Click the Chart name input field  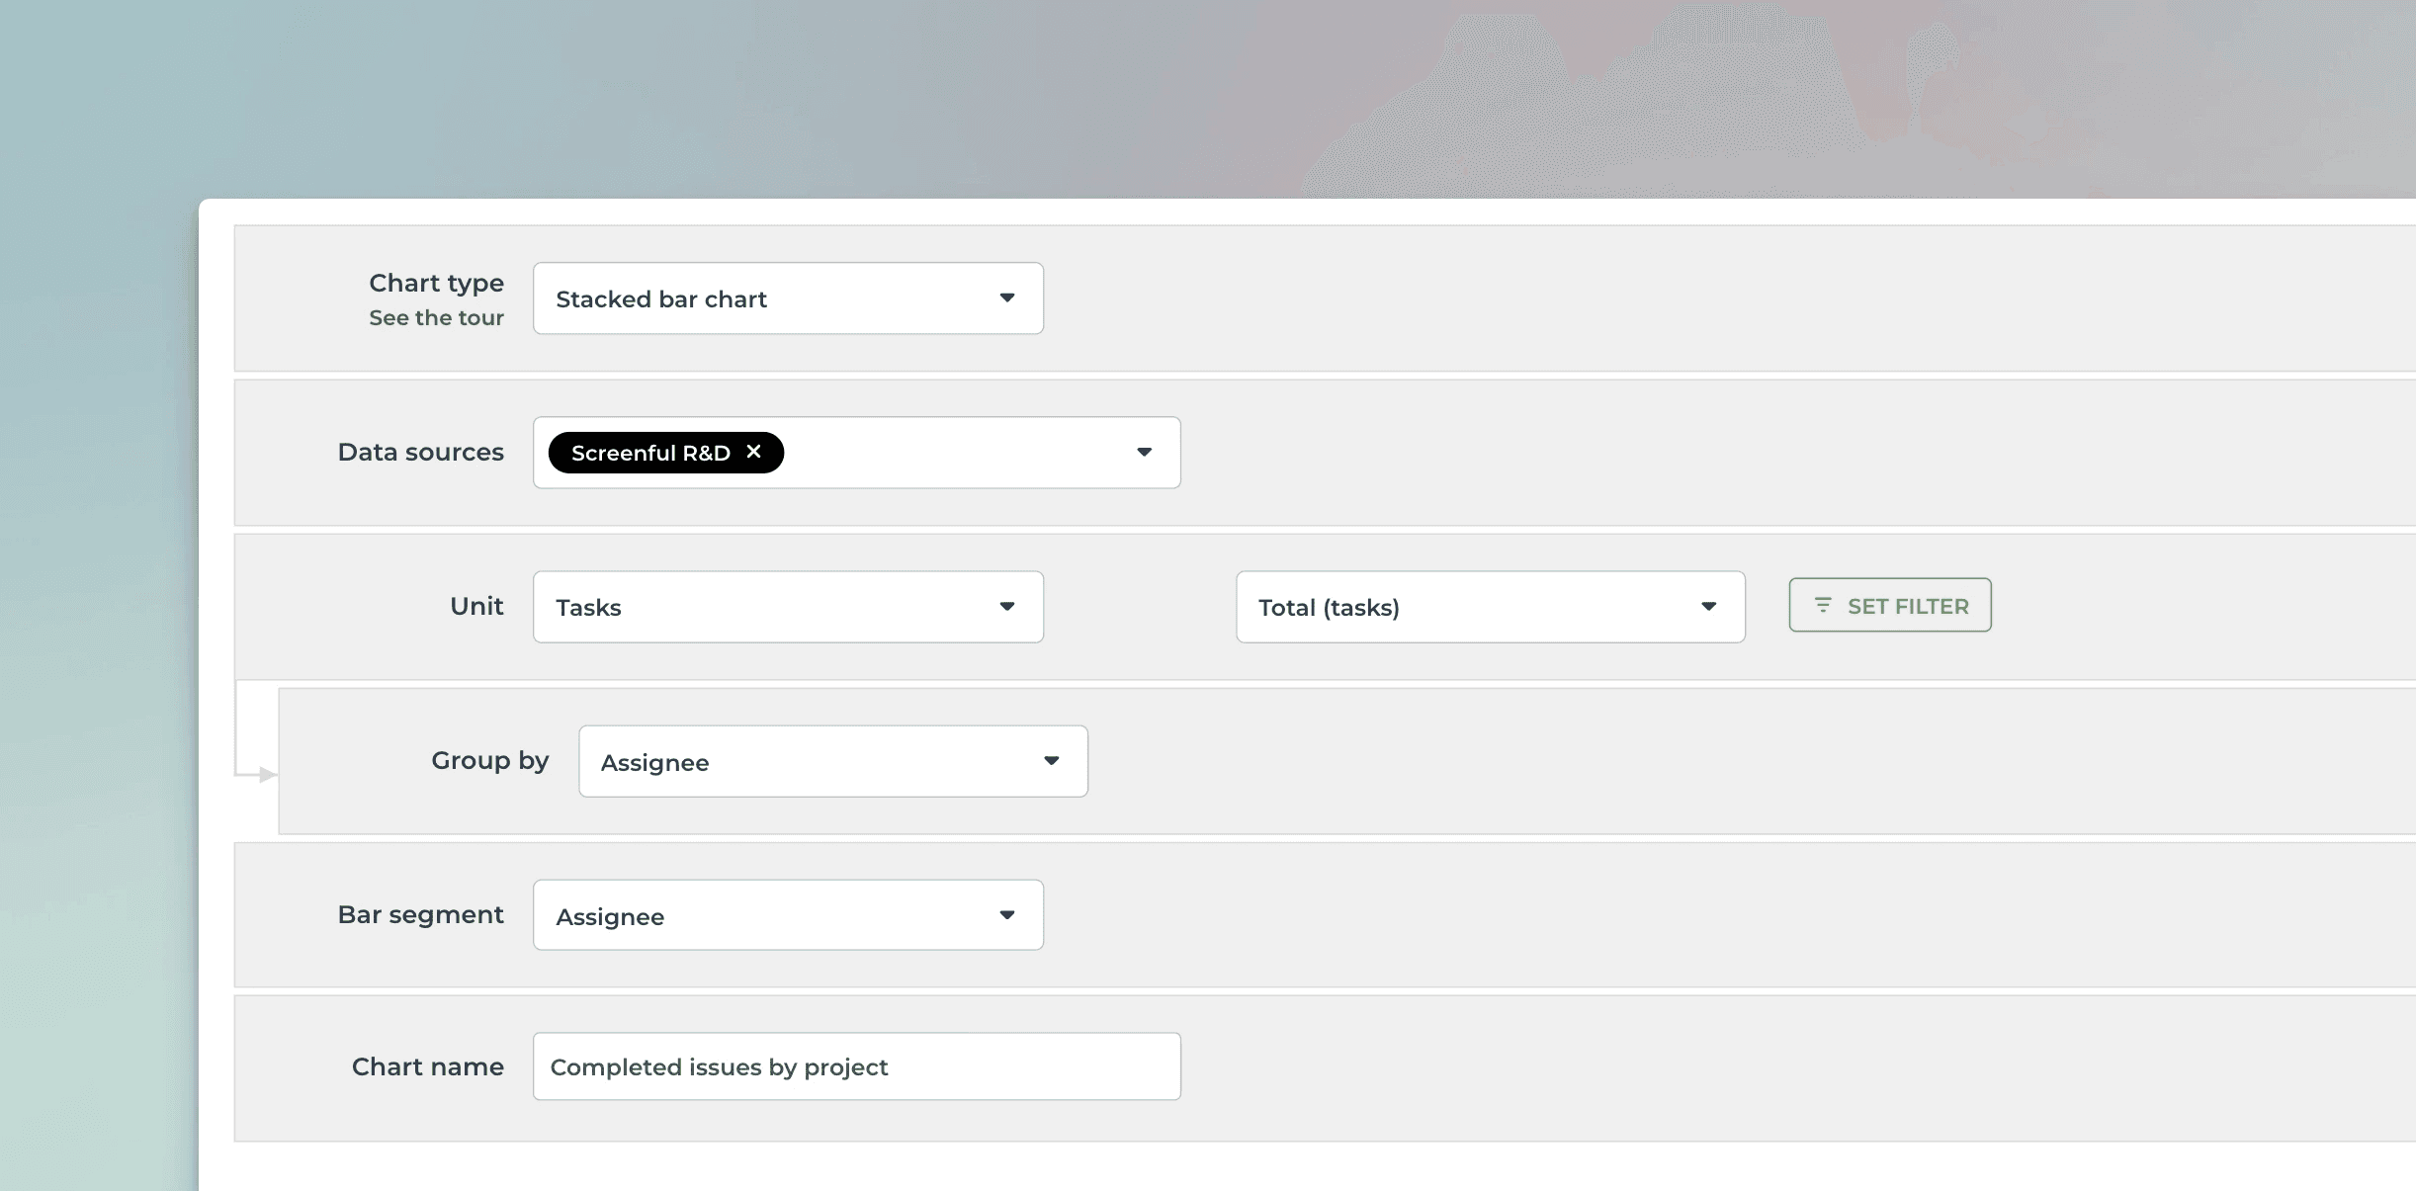point(854,1065)
